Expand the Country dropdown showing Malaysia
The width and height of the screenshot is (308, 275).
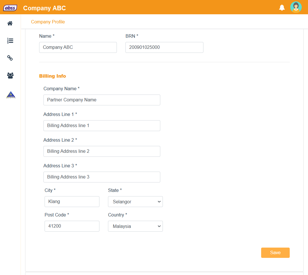point(135,226)
